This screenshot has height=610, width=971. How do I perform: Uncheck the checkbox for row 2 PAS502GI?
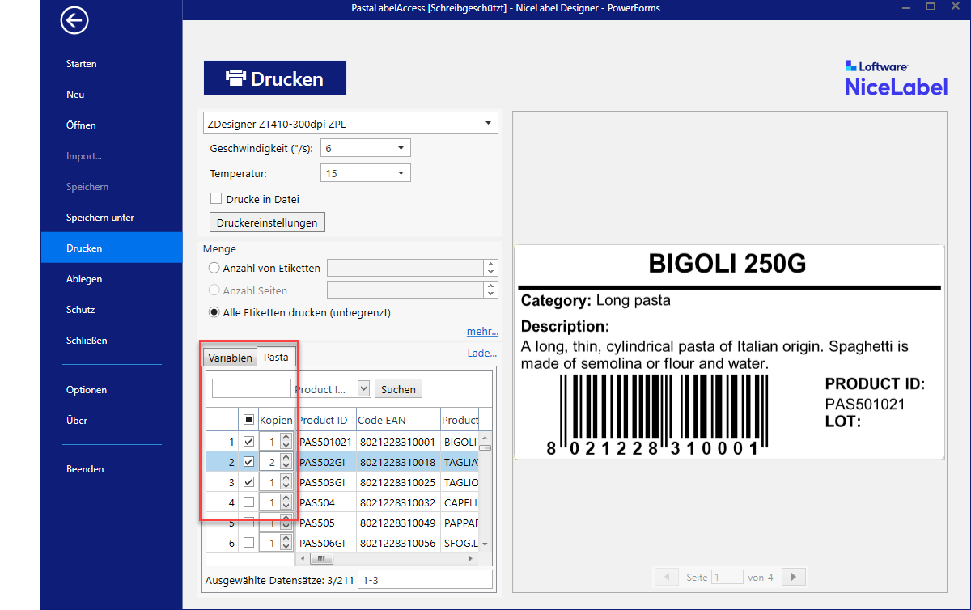[x=248, y=462]
